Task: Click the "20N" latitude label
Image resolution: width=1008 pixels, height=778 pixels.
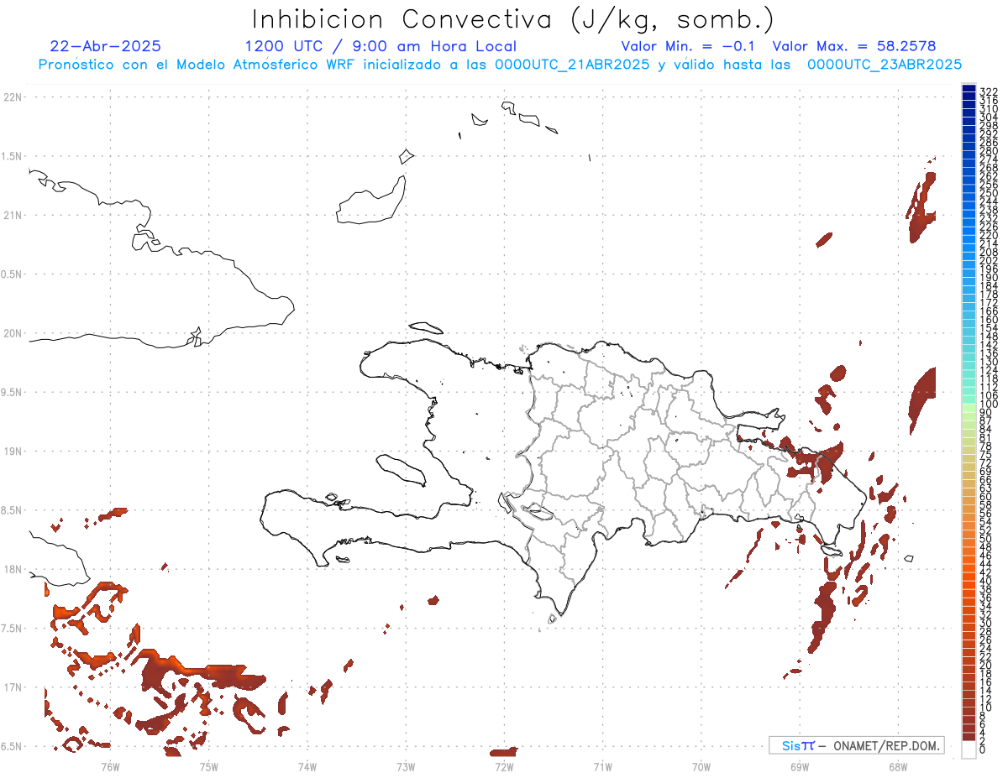Action: pyautogui.click(x=12, y=333)
